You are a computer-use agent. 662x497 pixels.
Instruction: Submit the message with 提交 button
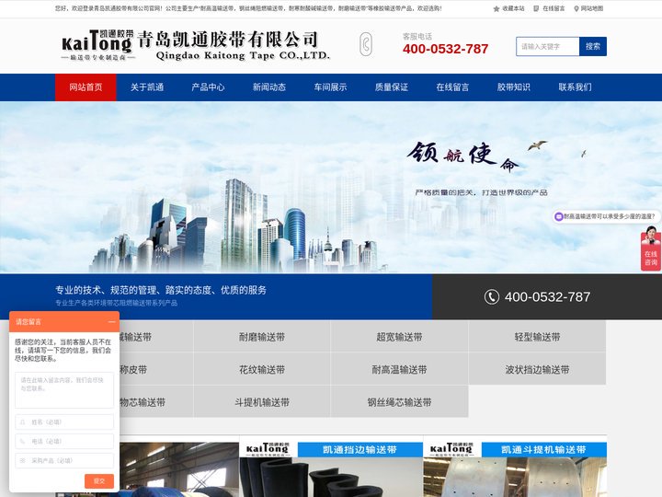click(99, 481)
